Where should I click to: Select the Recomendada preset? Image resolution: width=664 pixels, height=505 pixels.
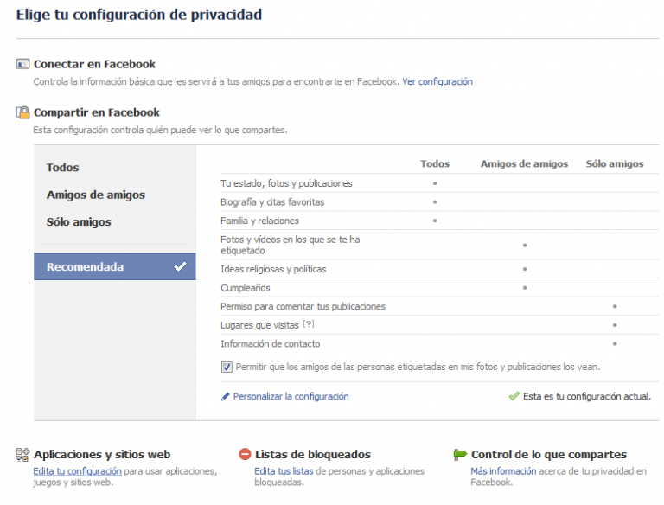(x=115, y=266)
